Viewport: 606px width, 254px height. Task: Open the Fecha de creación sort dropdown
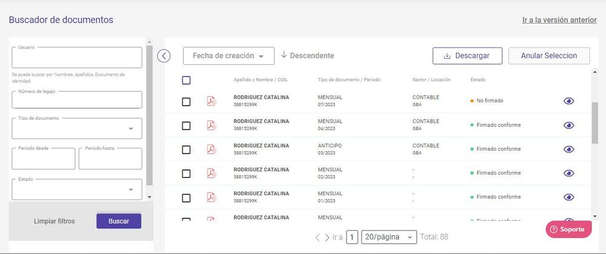click(229, 56)
